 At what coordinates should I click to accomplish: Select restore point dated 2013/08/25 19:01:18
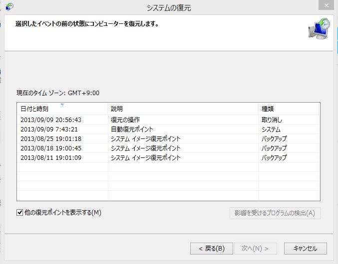tap(51, 138)
